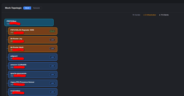Click LAN badge on Aqara-FP2-Presence-Sensor
184x96 pixels.
tap(52, 83)
